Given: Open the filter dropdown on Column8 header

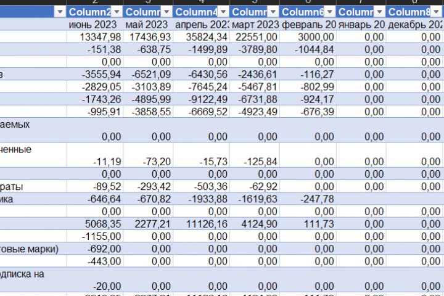Looking at the screenshot, I should 436,12.
